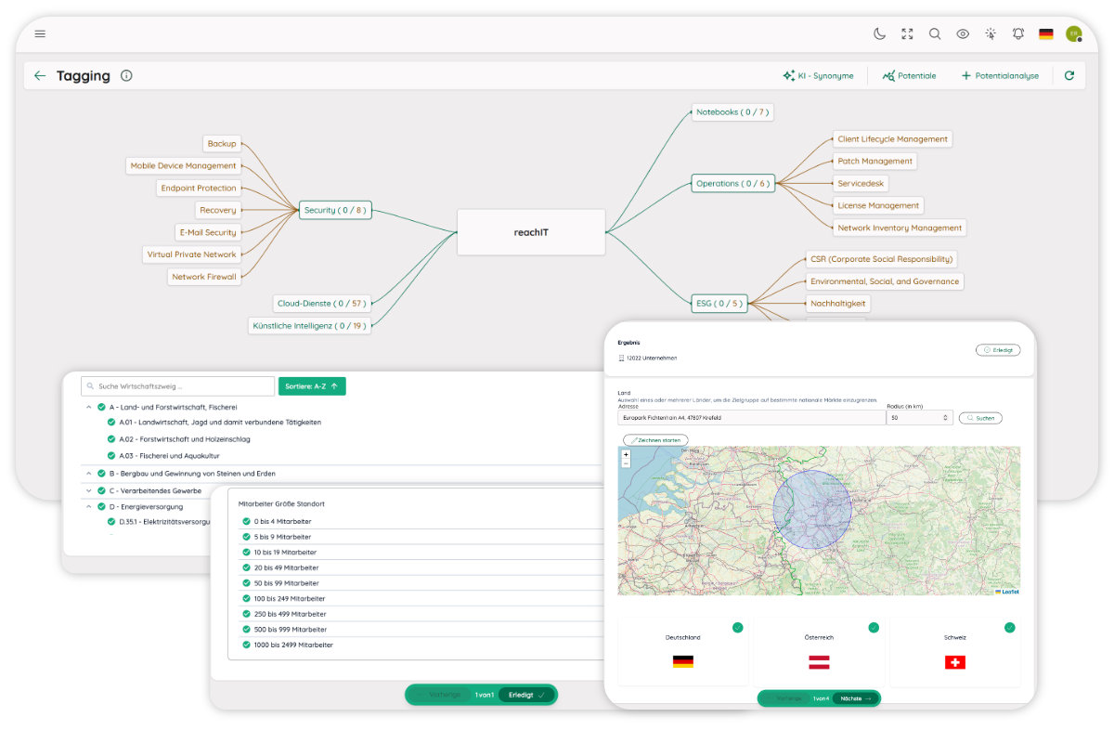
Task: Toggle dark mode moon icon
Action: tap(879, 33)
